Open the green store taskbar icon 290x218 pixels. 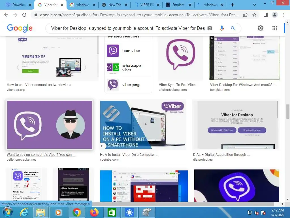click(112, 212)
